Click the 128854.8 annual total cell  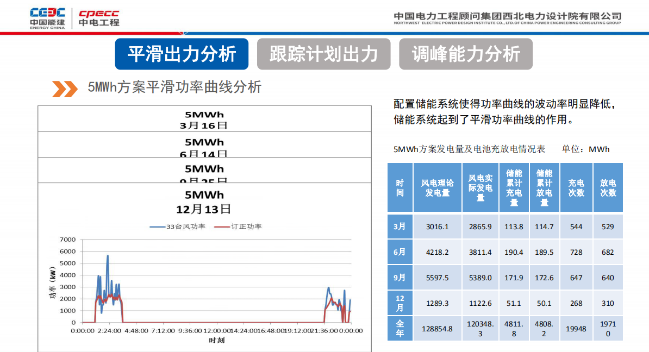click(437, 329)
